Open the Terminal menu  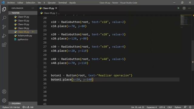62,3
